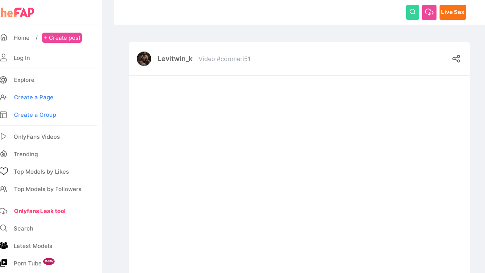Click the Home house icon

coord(4,38)
